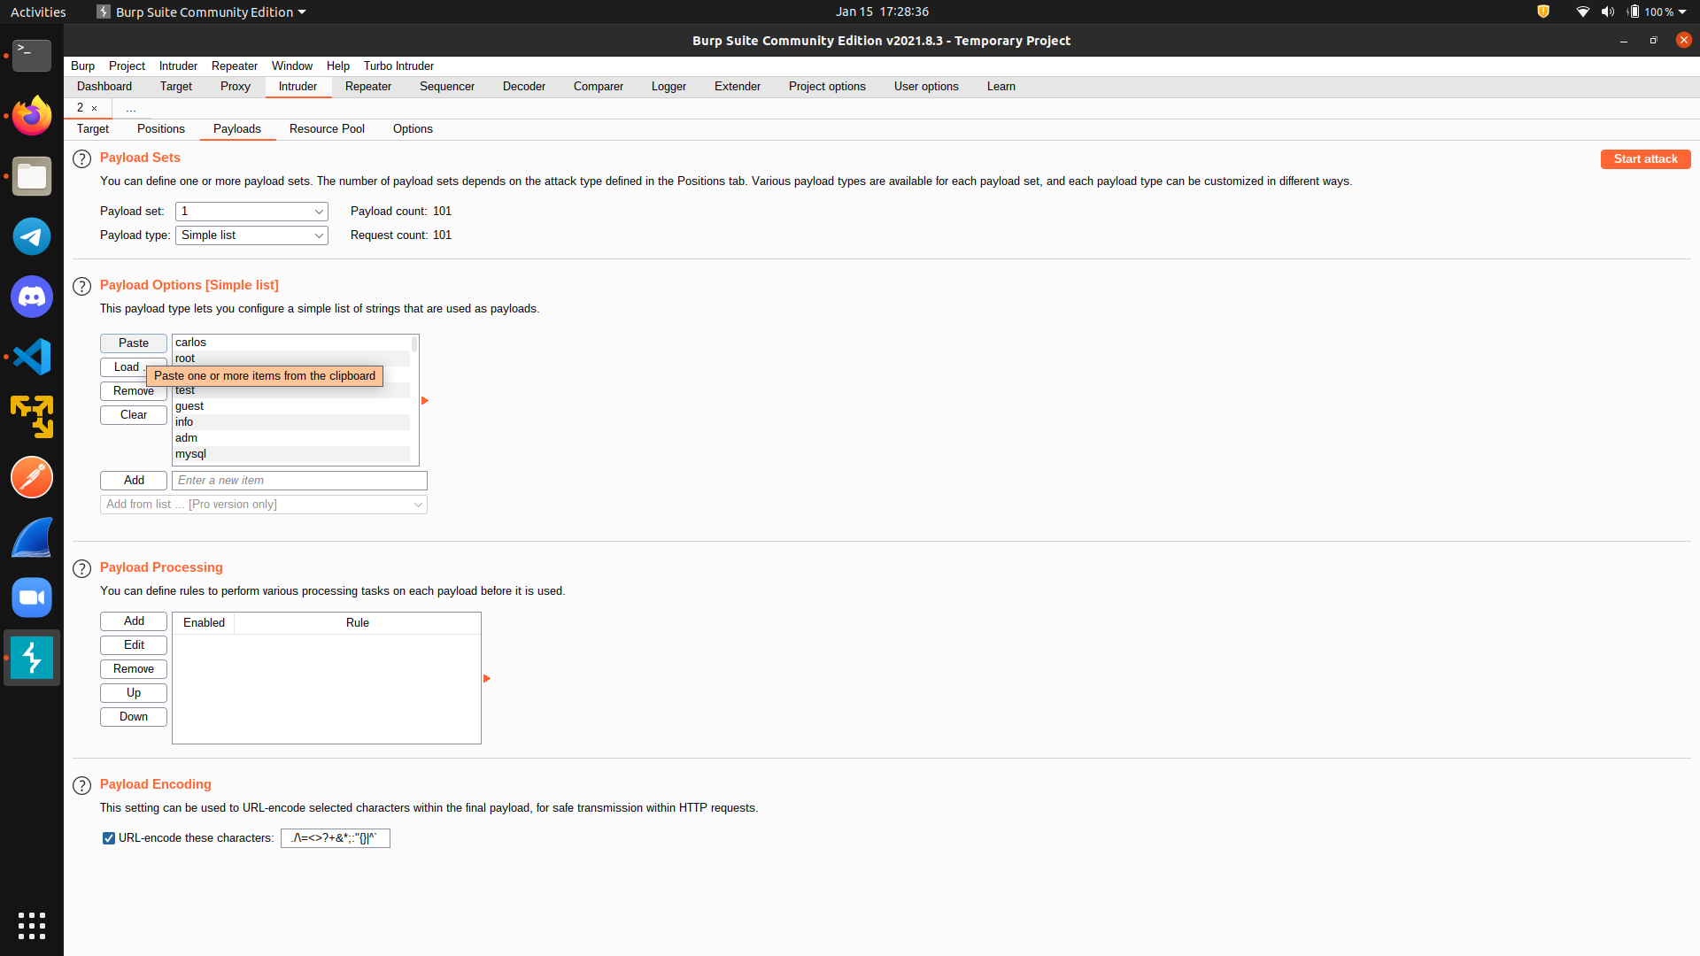
Task: Expand the Add from list dropdown
Action: tap(264, 505)
